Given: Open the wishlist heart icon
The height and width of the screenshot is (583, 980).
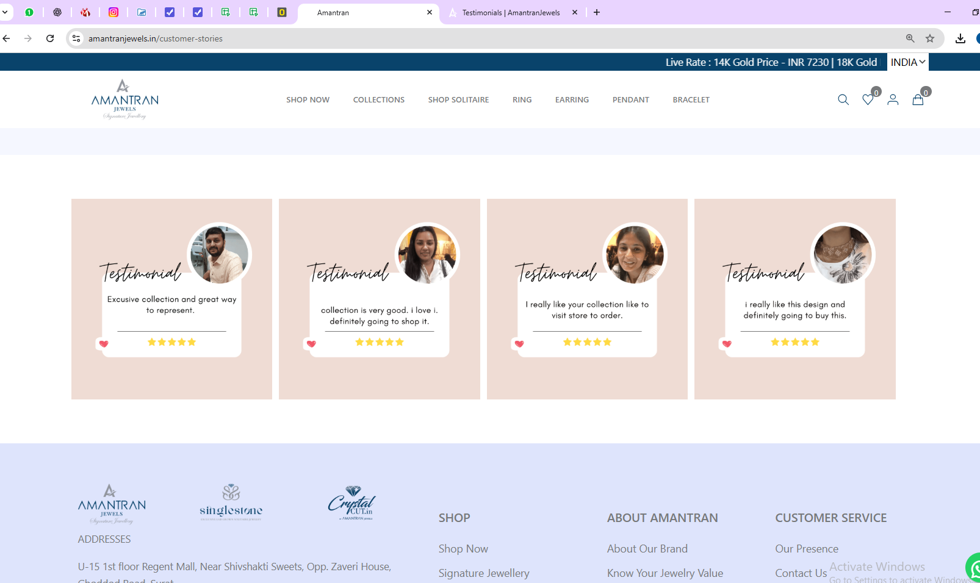Looking at the screenshot, I should (x=868, y=99).
